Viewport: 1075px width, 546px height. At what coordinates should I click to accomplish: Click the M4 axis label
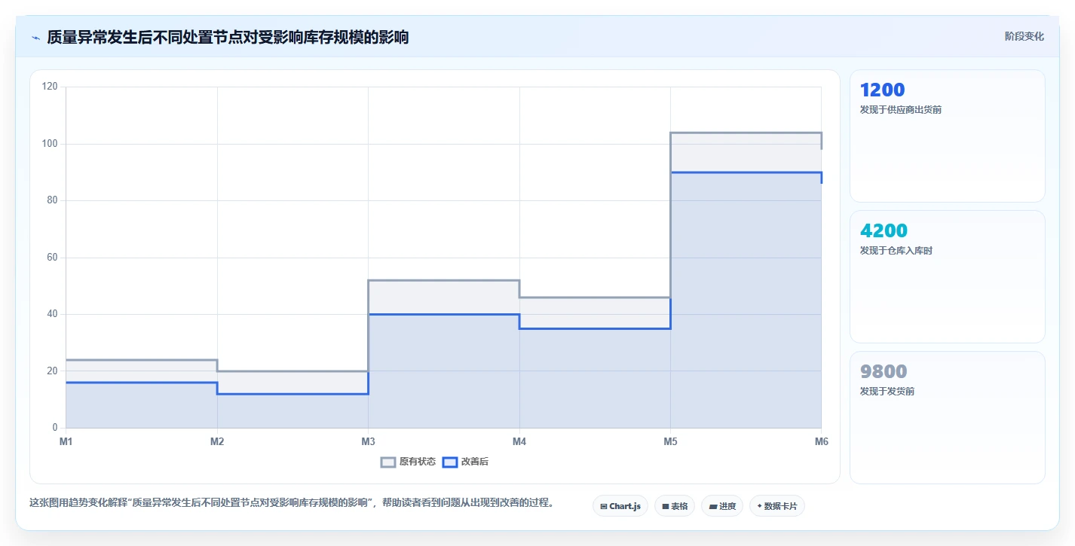coord(519,442)
